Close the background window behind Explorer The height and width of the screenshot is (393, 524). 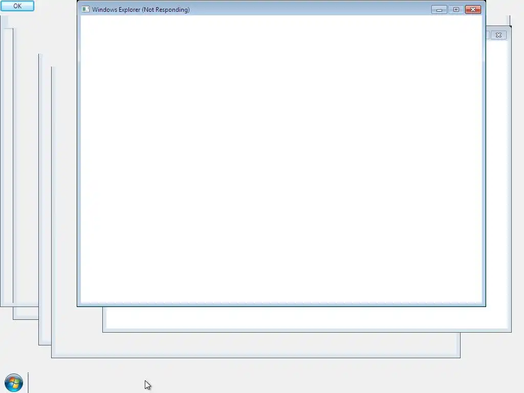click(498, 35)
